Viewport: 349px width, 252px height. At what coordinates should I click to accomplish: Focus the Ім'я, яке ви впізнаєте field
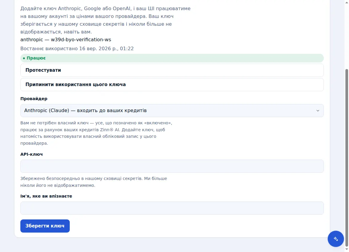pyautogui.click(x=172, y=208)
